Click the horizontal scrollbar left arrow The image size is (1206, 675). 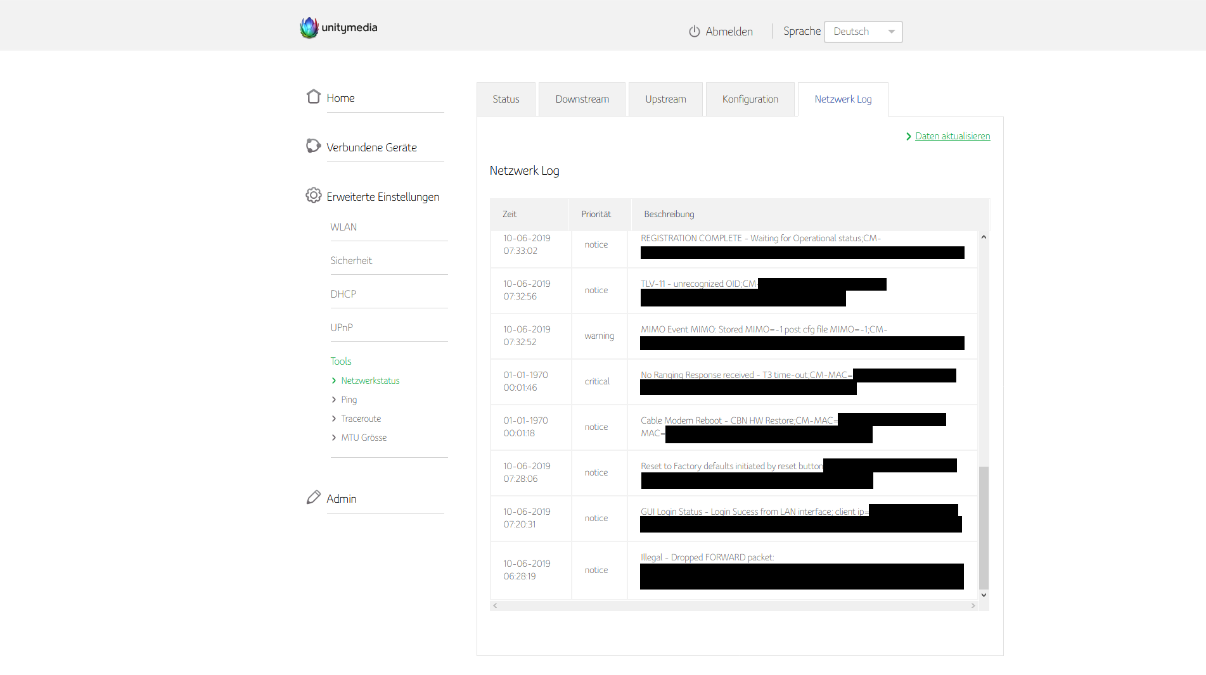tap(495, 606)
